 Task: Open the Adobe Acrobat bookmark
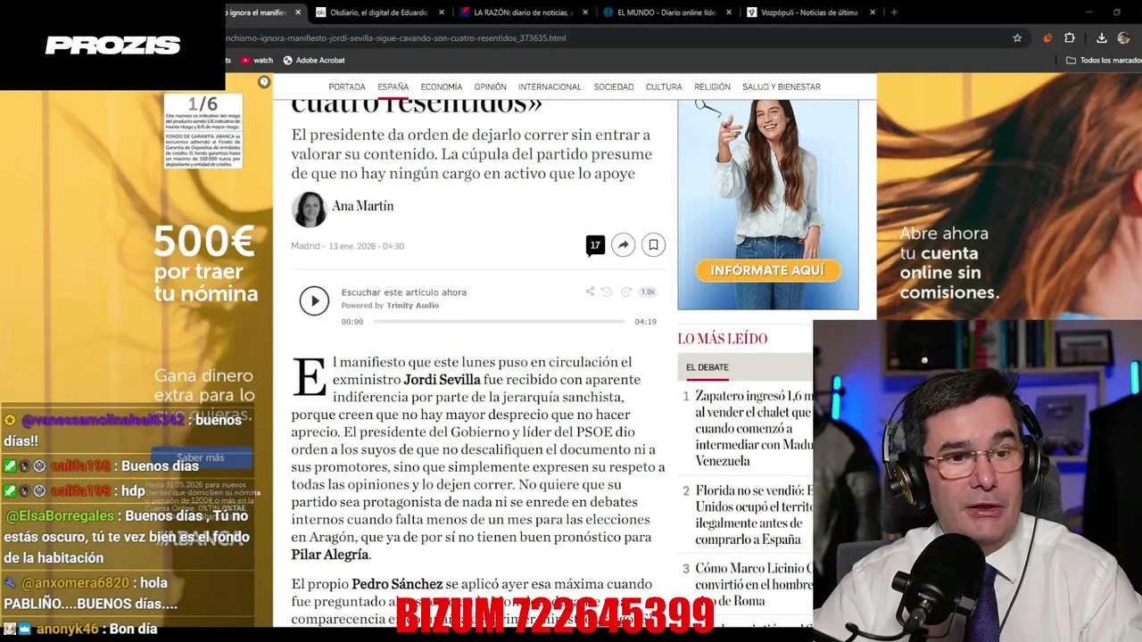click(x=314, y=60)
